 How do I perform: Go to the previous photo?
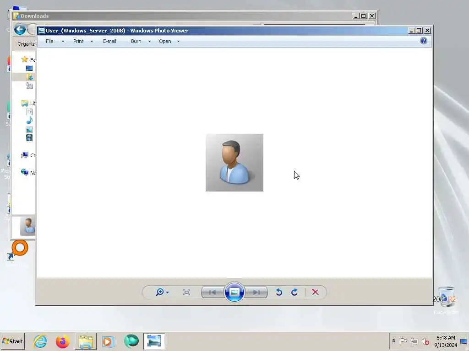[213, 292]
